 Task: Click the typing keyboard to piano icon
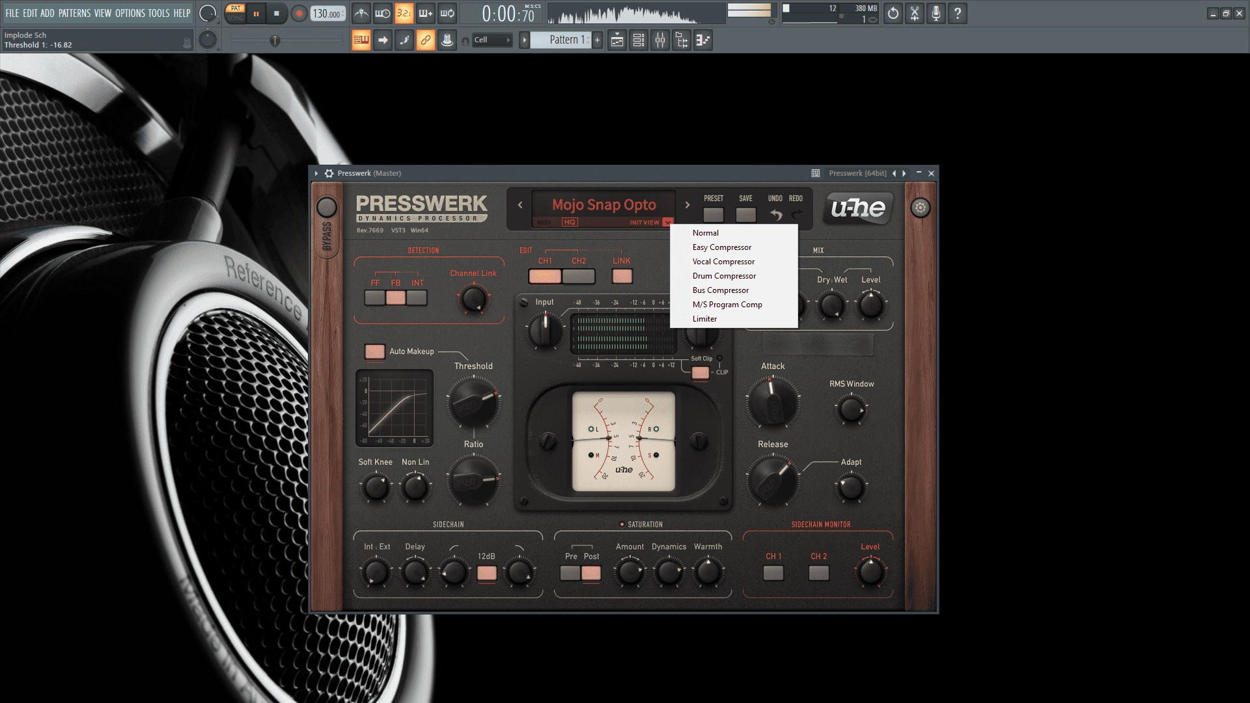(361, 40)
